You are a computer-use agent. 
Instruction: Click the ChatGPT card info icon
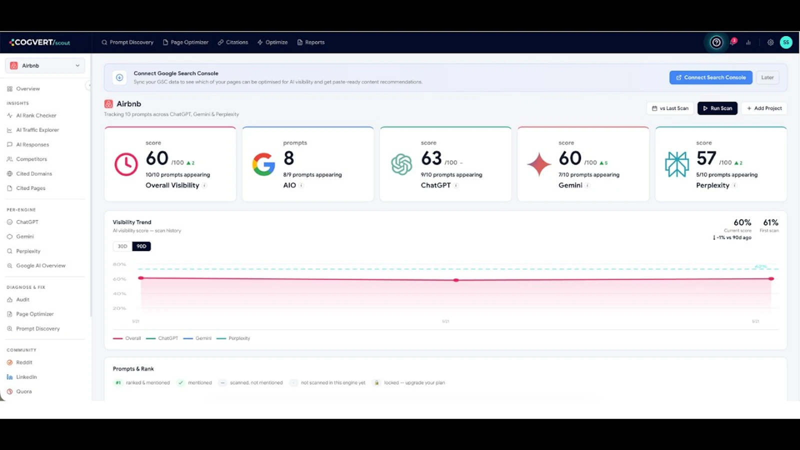pyautogui.click(x=456, y=185)
